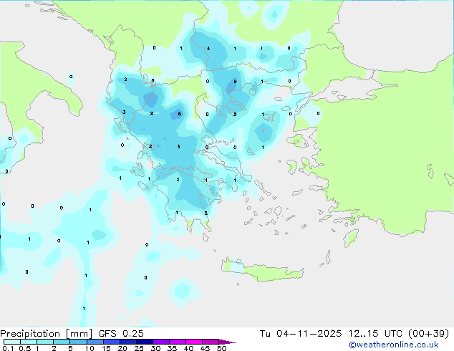Click the legend tick label '45'
The width and height of the screenshot is (454, 351).
tap(205, 348)
